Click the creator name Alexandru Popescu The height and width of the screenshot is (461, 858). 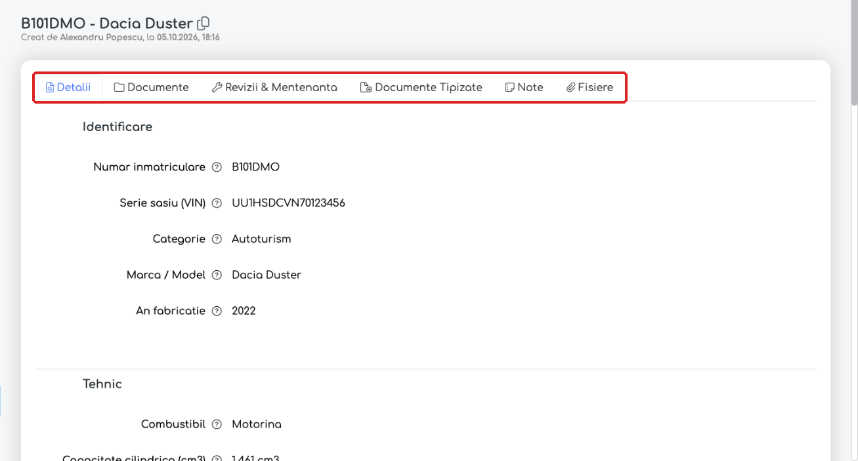click(102, 38)
